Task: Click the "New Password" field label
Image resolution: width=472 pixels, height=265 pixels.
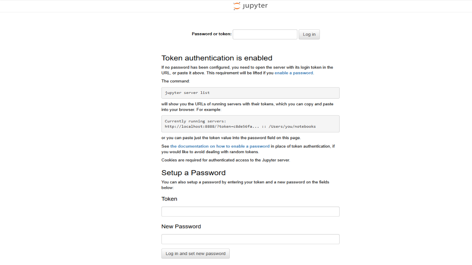Action: coord(181,226)
